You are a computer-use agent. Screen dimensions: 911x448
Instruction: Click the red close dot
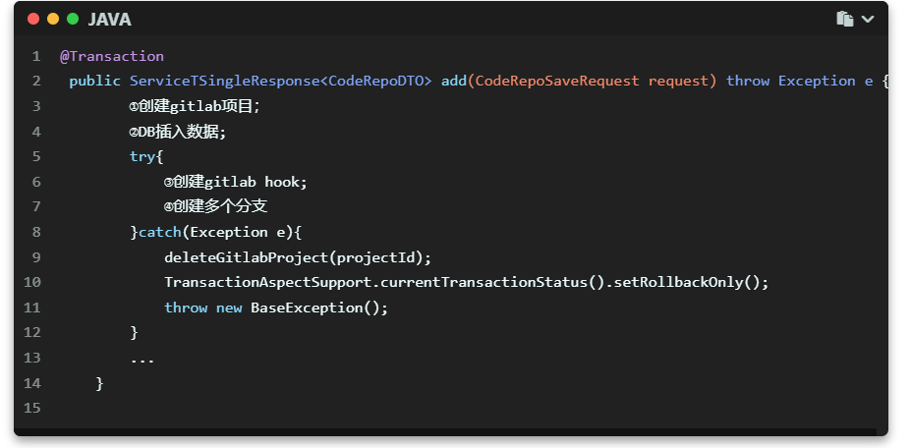[33, 20]
